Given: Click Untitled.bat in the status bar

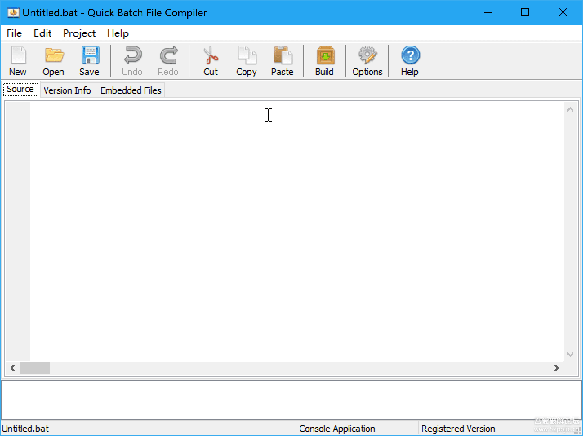Looking at the screenshot, I should (26, 429).
